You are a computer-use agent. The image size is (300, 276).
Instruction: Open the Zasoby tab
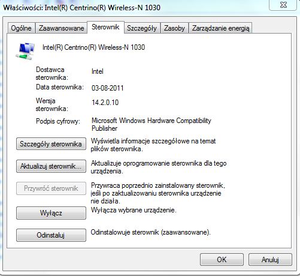[x=174, y=28]
